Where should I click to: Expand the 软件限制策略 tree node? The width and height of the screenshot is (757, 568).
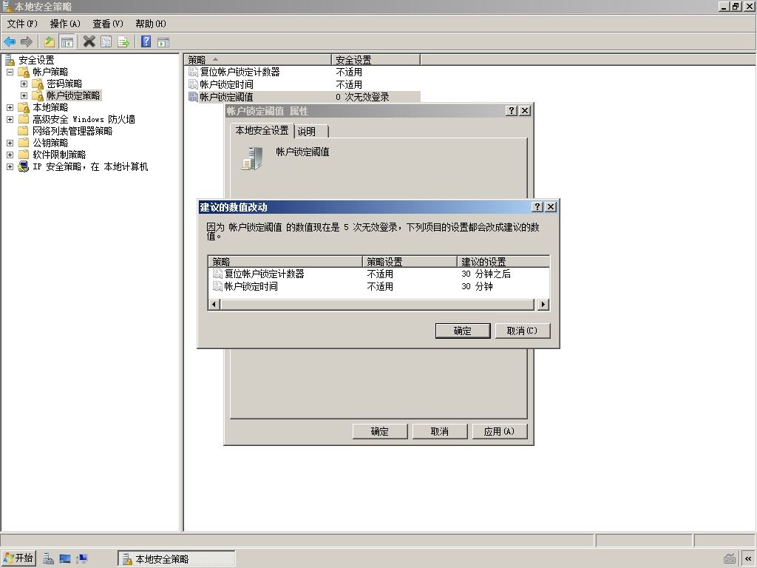tap(10, 155)
